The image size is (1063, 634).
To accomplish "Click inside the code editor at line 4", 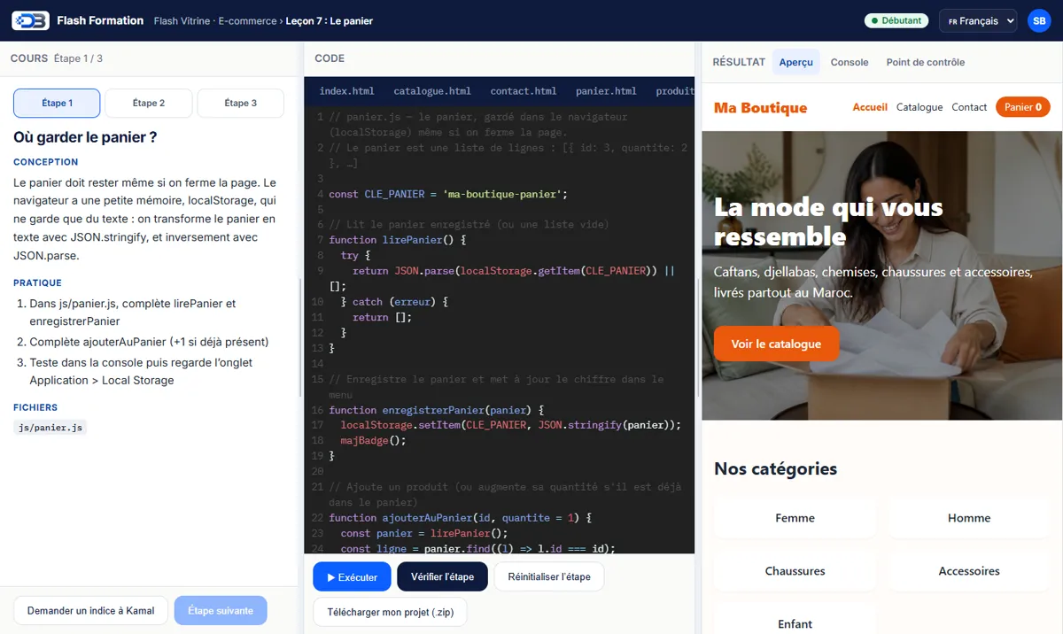I will [447, 194].
